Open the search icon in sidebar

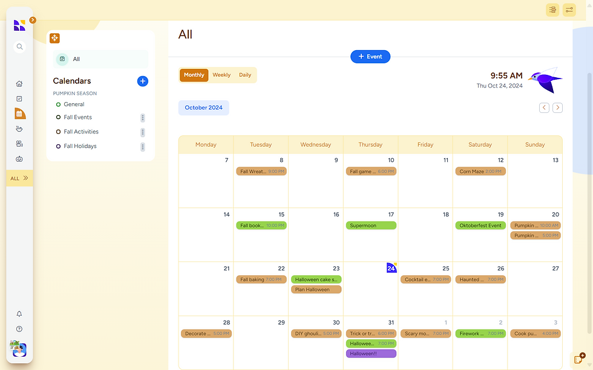coord(19,46)
